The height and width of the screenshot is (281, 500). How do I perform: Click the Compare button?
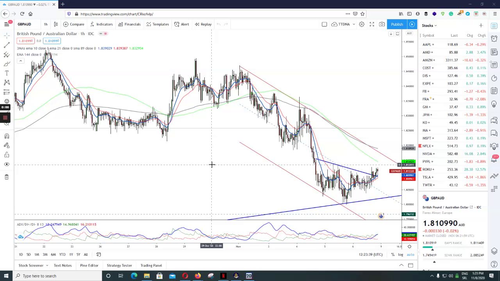[73, 24]
